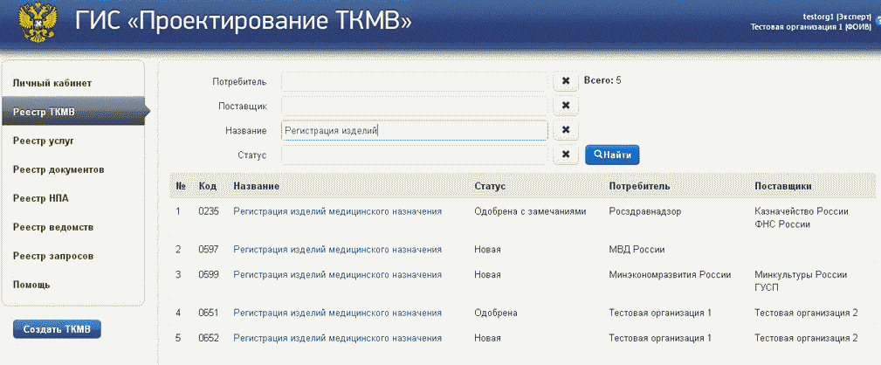This screenshot has width=881, height=365.
Task: Clear the Потребитель filter field
Action: (x=565, y=81)
